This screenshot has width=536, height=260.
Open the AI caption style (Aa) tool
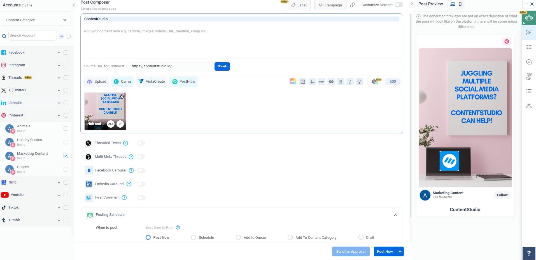(293, 82)
